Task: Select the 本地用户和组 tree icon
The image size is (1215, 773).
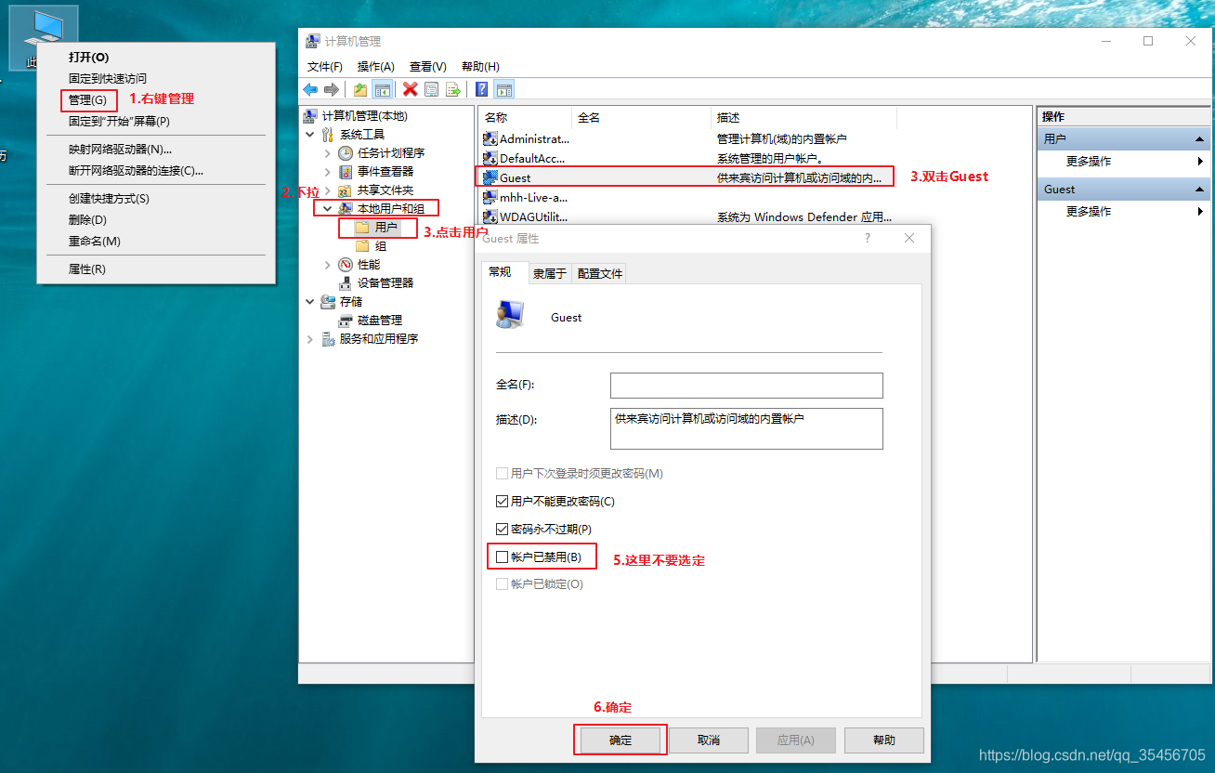Action: click(x=346, y=209)
